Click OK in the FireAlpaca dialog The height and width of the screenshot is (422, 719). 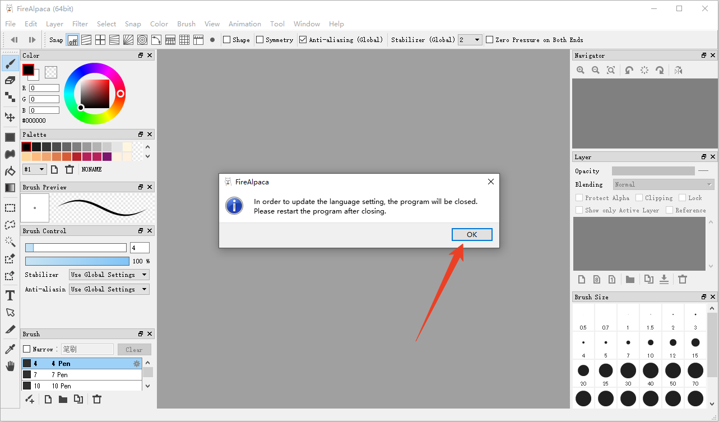472,234
